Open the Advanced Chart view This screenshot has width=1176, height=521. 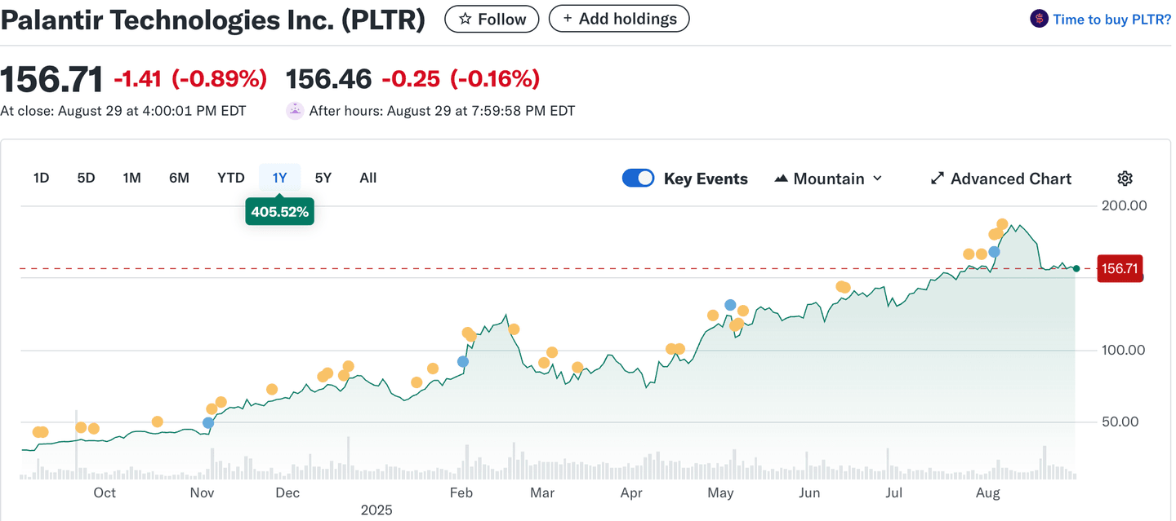1010,179
